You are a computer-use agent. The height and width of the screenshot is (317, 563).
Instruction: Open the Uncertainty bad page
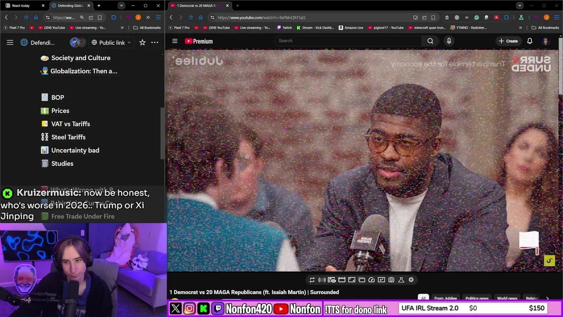69,150
